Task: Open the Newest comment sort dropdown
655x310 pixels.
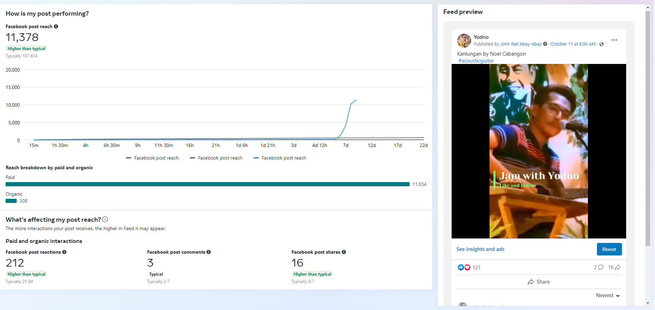Action: [x=608, y=295]
